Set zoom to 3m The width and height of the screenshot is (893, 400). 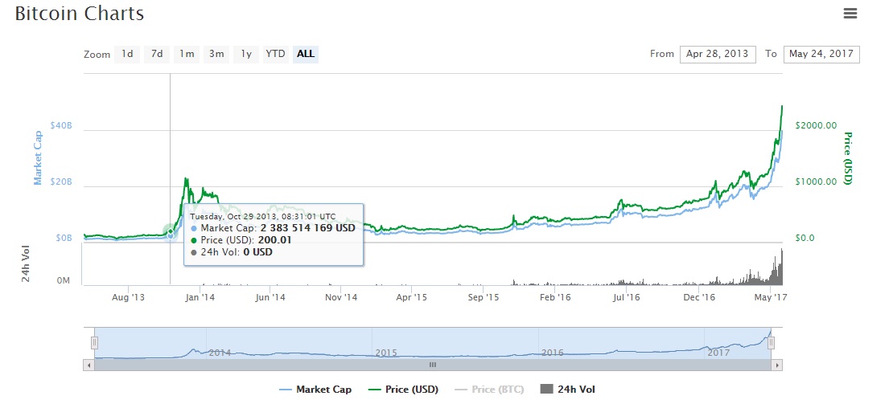(216, 54)
